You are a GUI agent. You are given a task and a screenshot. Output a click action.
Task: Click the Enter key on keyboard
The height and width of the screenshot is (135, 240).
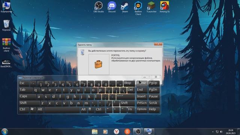126,97
